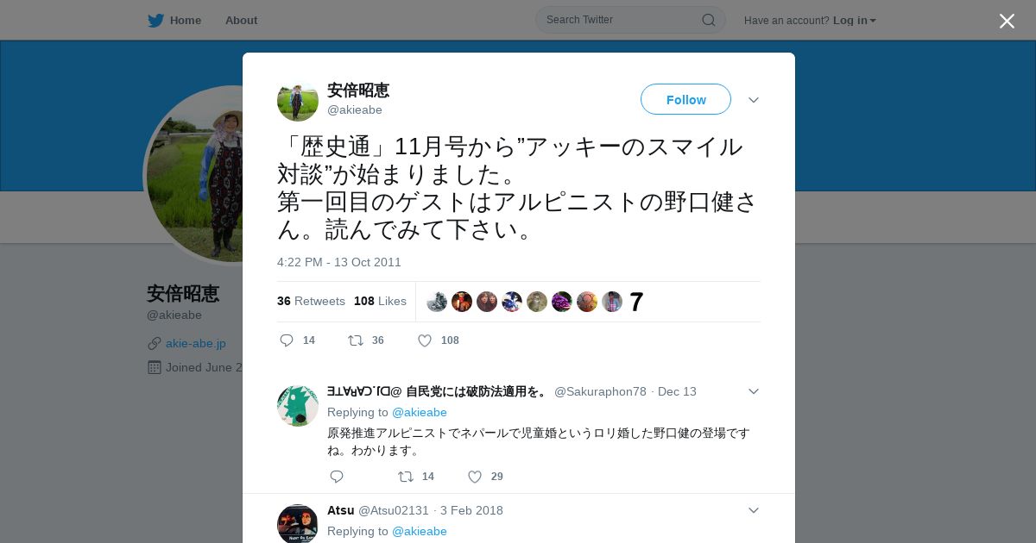Retweet the main tweet showing 36
This screenshot has height=543, width=1036.
(356, 340)
